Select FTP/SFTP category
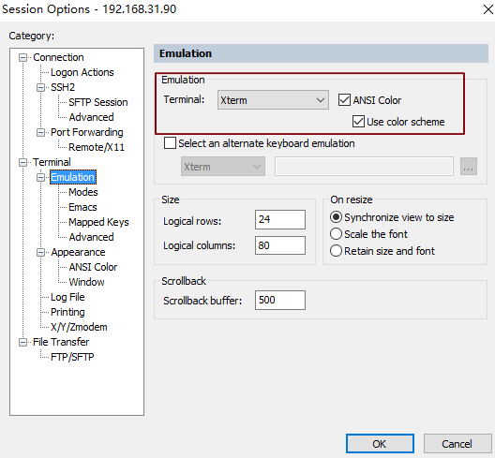495x458 pixels. (x=72, y=357)
